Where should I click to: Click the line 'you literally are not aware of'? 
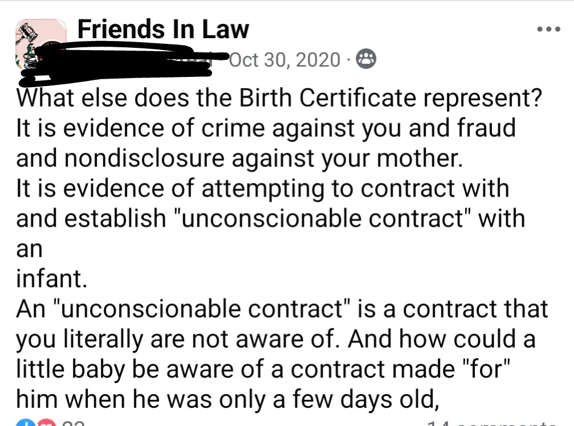275,339
